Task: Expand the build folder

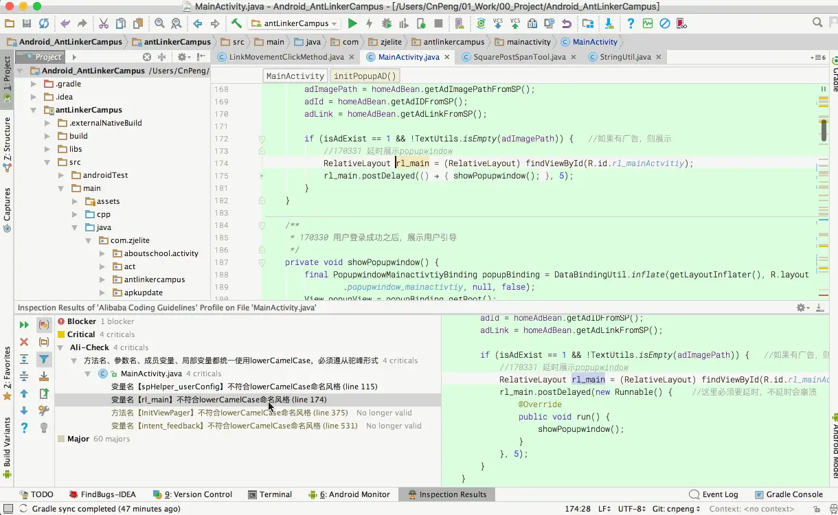Action: point(47,136)
